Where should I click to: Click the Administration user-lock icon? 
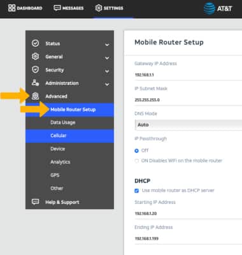(35, 83)
